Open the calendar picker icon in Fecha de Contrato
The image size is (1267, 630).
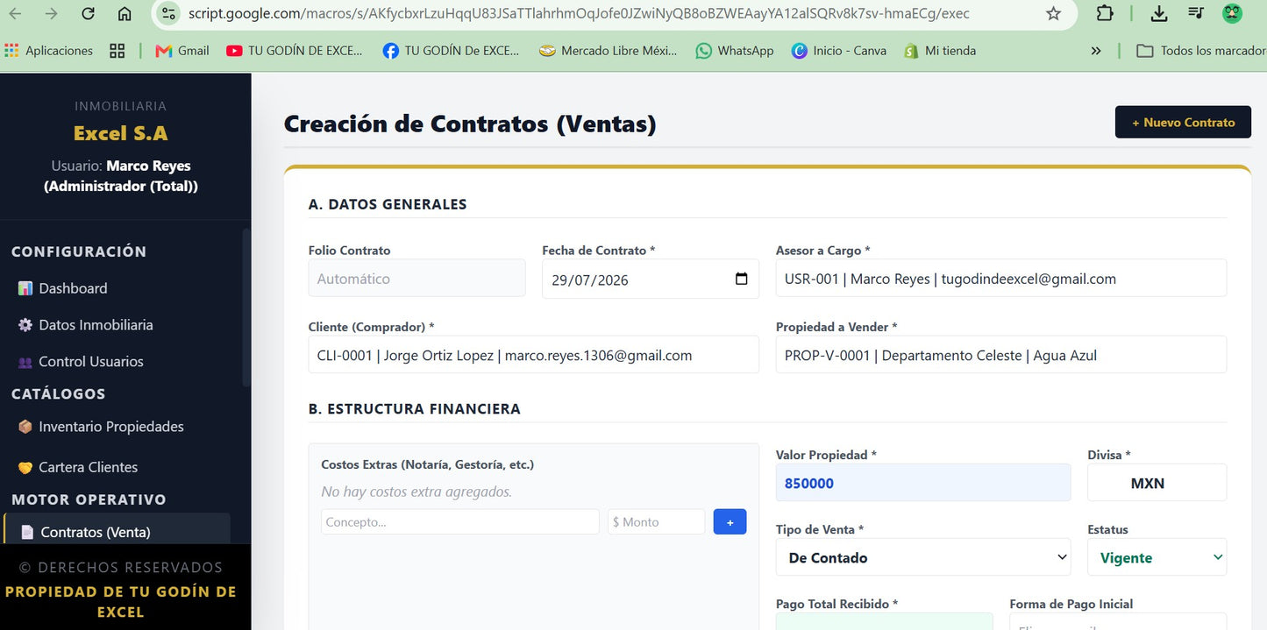point(741,279)
